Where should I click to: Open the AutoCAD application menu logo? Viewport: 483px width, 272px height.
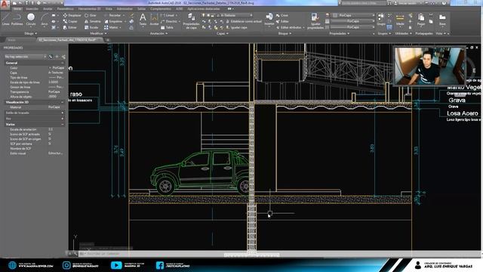(5, 4)
